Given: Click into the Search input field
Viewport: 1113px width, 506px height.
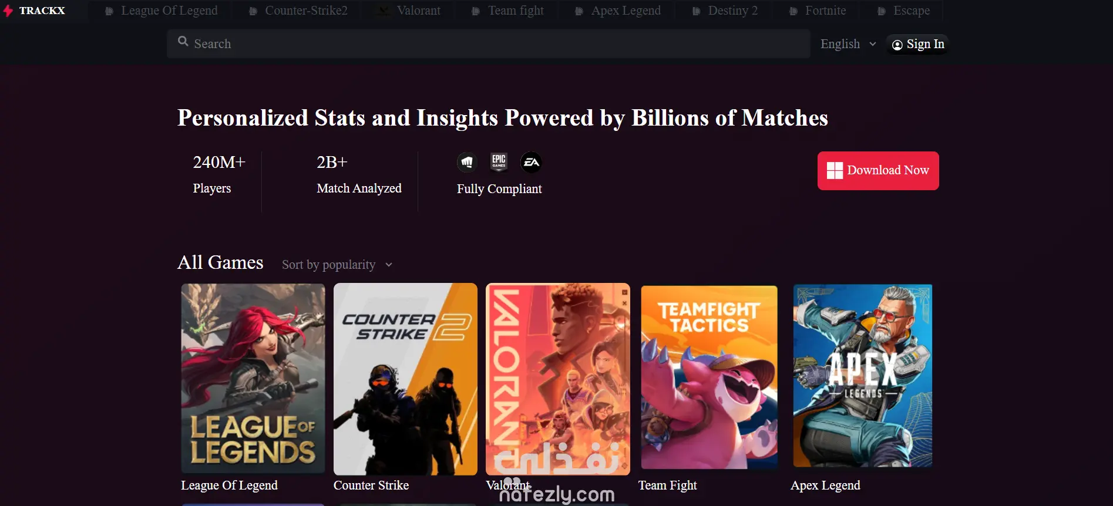Looking at the screenshot, I should click(488, 44).
